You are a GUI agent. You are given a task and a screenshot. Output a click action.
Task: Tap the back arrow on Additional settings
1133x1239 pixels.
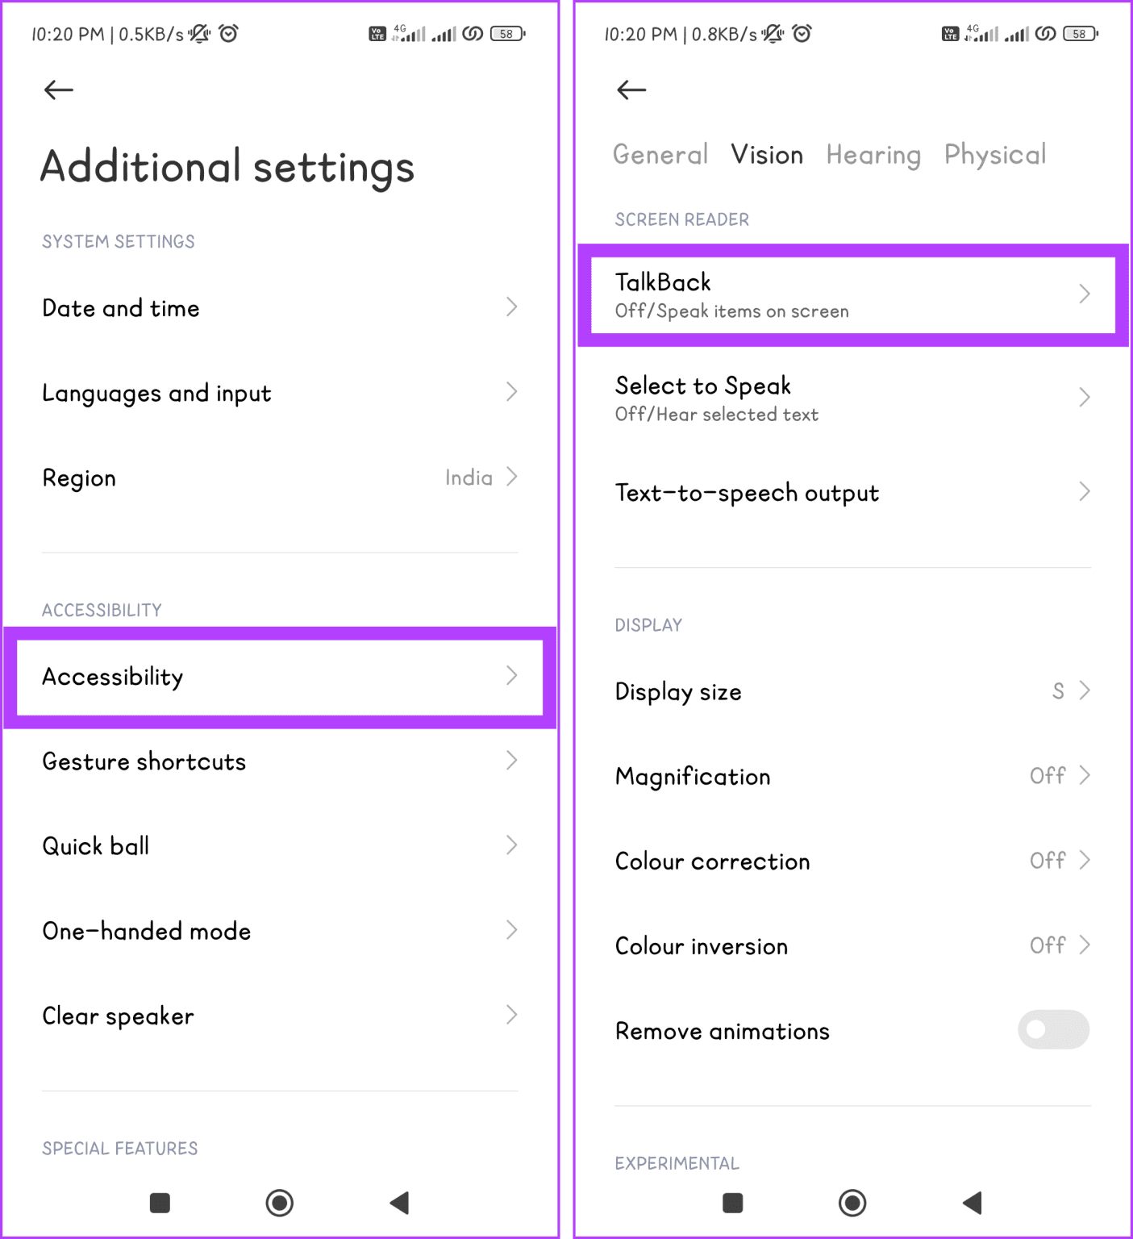pyautogui.click(x=57, y=90)
